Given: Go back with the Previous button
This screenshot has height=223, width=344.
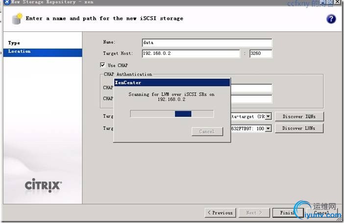Looking at the screenshot, I should tap(220, 213).
